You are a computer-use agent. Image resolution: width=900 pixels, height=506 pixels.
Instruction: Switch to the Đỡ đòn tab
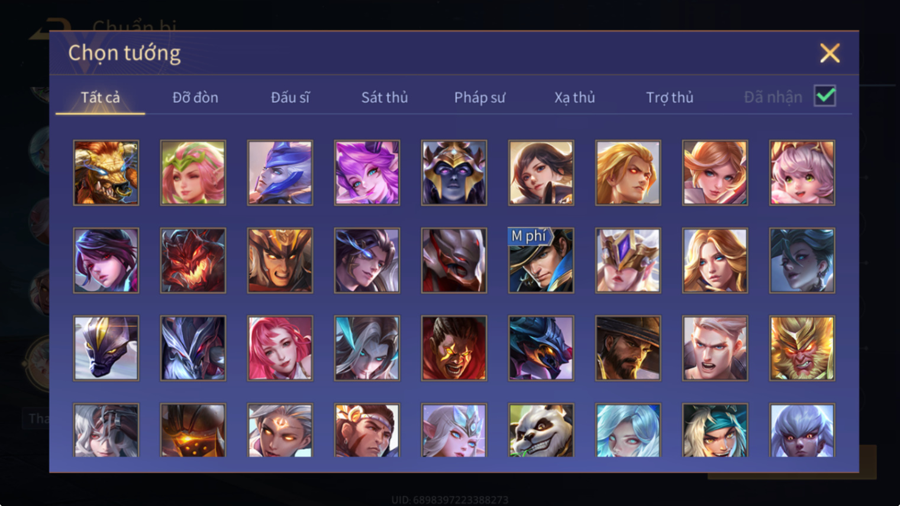point(195,97)
